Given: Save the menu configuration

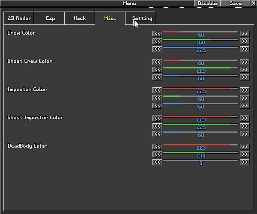Looking at the screenshot, I should pyautogui.click(x=235, y=3).
